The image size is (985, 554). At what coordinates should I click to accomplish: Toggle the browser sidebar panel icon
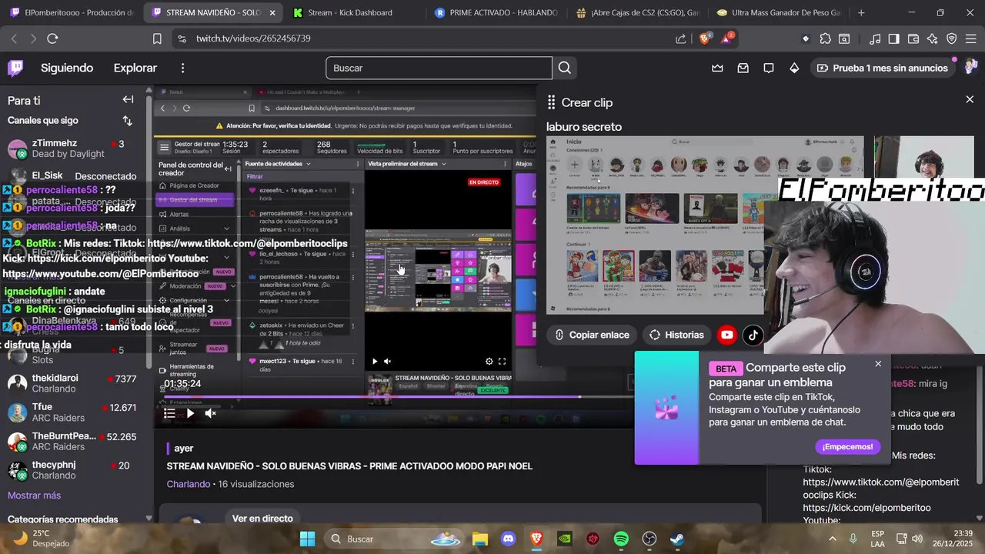tap(893, 38)
